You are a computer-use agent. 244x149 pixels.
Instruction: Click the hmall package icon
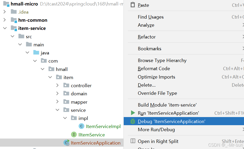pos(51,69)
